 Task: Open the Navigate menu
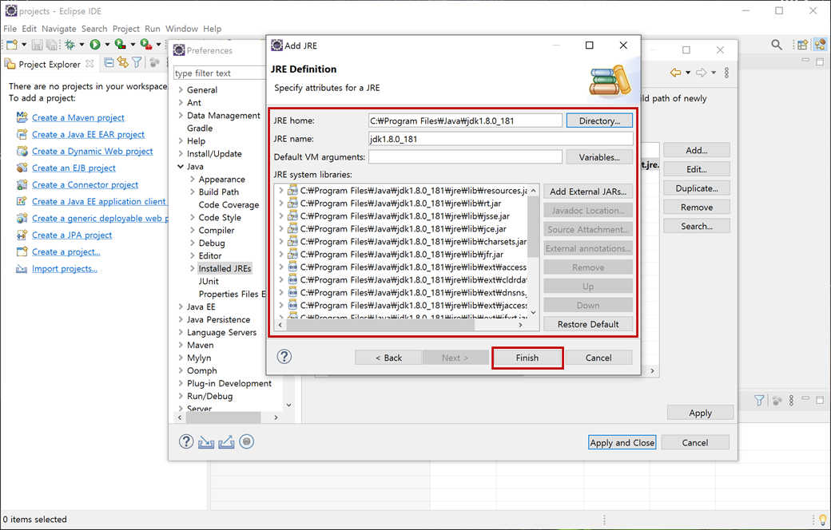click(x=59, y=29)
